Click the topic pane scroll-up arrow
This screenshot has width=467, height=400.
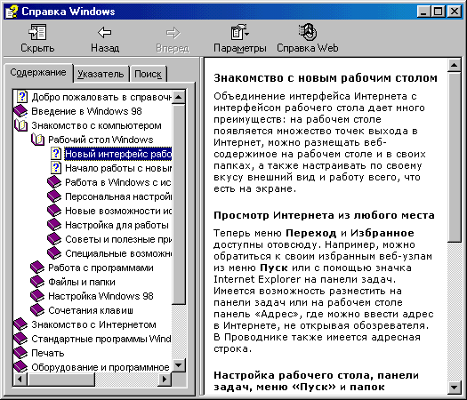pyautogui.click(x=455, y=65)
